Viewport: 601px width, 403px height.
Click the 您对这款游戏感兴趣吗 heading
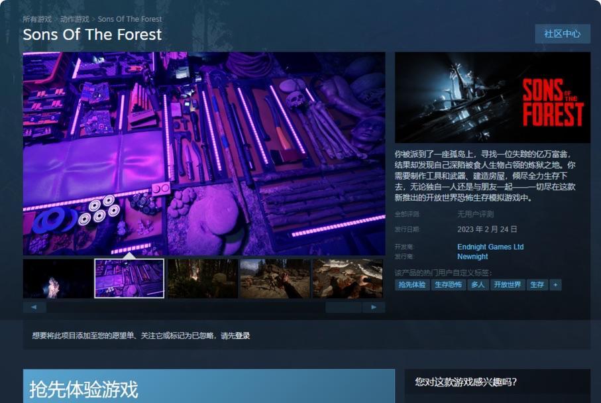(466, 382)
